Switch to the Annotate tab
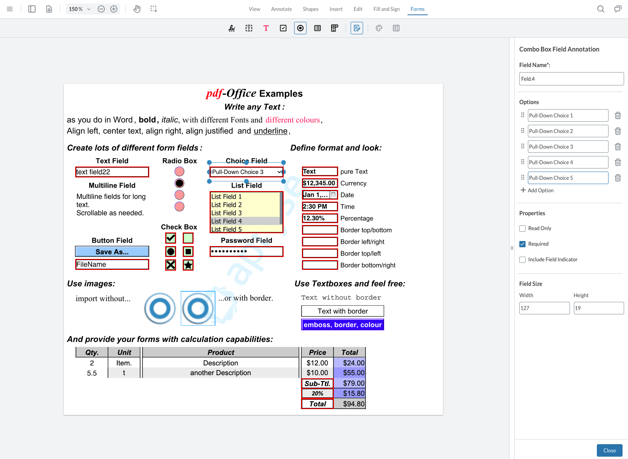Image resolution: width=628 pixels, height=459 pixels. pos(281,9)
